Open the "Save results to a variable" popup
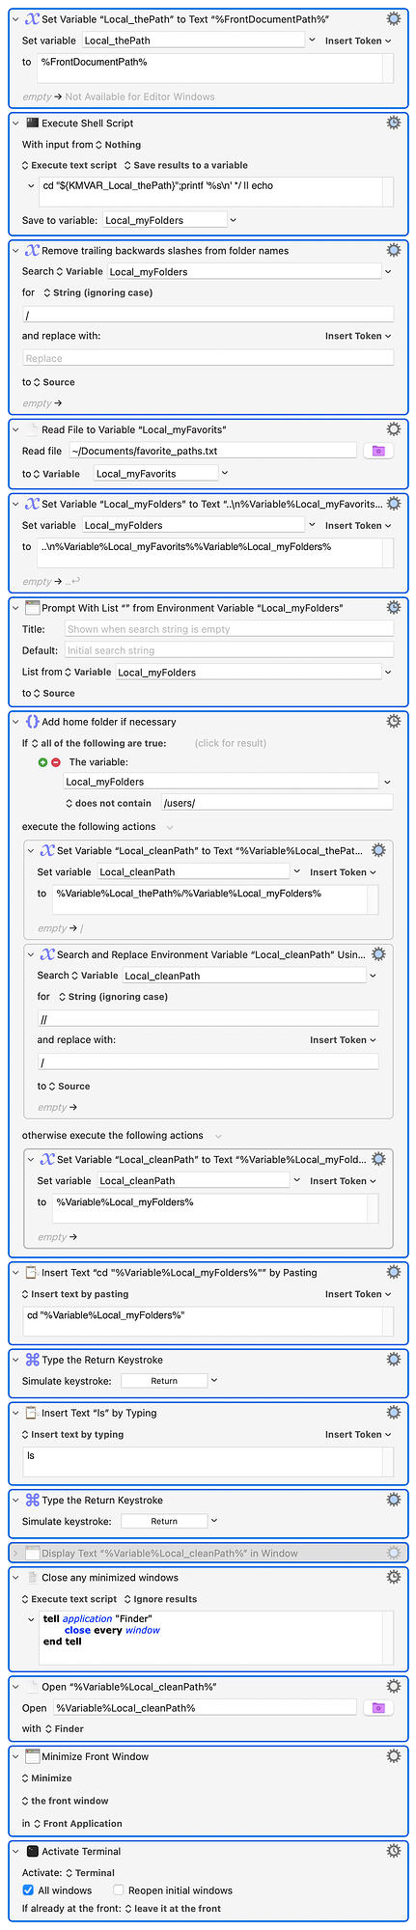The width and height of the screenshot is (416, 1930). [184, 165]
